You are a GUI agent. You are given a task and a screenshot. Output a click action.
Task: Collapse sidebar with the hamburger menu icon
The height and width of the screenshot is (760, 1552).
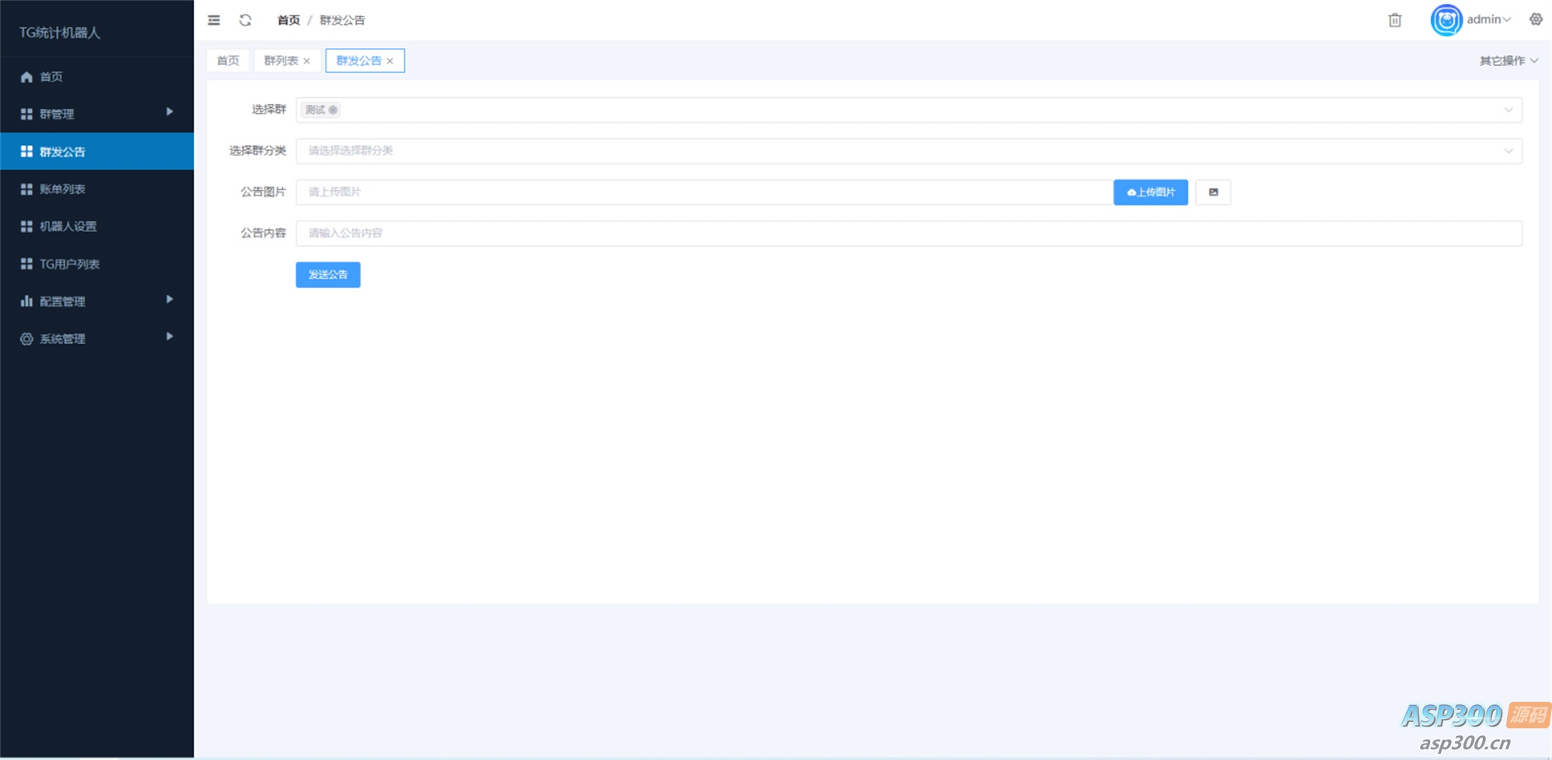tap(213, 20)
